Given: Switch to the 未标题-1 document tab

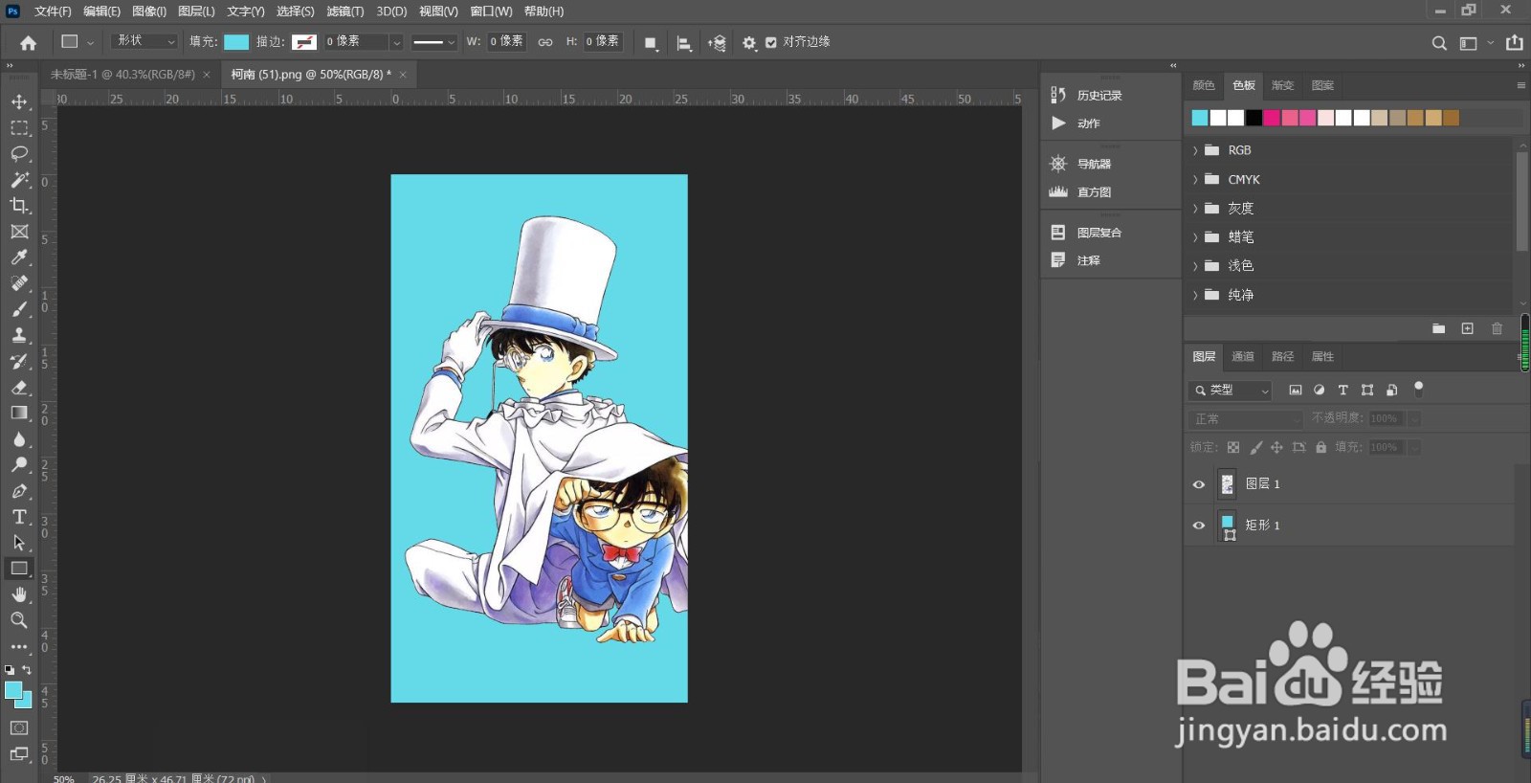Looking at the screenshot, I should [122, 75].
